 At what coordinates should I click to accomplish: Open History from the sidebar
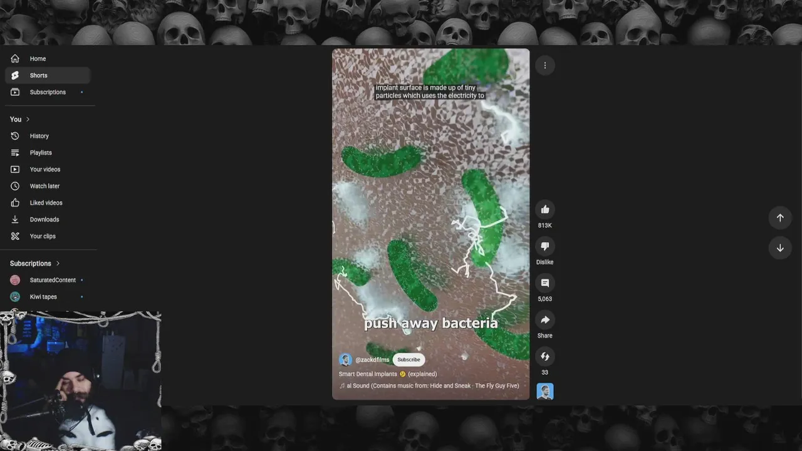coord(48,136)
